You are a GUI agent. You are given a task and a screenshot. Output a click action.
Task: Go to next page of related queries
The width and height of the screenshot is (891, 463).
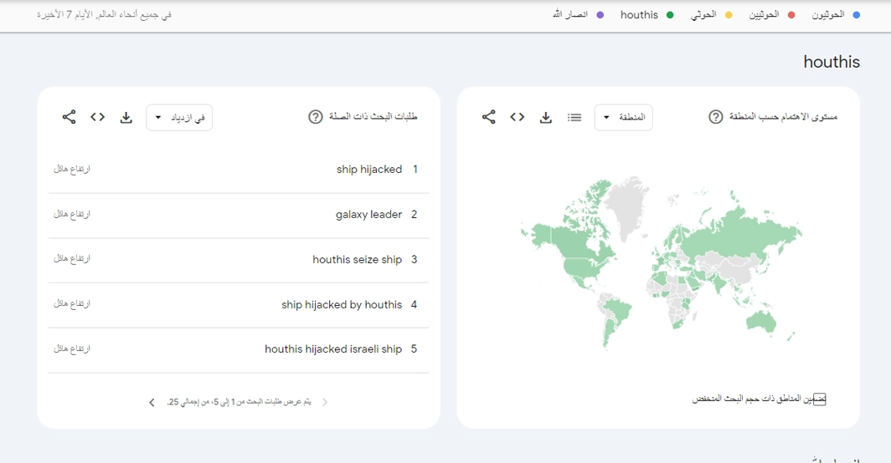click(x=152, y=403)
